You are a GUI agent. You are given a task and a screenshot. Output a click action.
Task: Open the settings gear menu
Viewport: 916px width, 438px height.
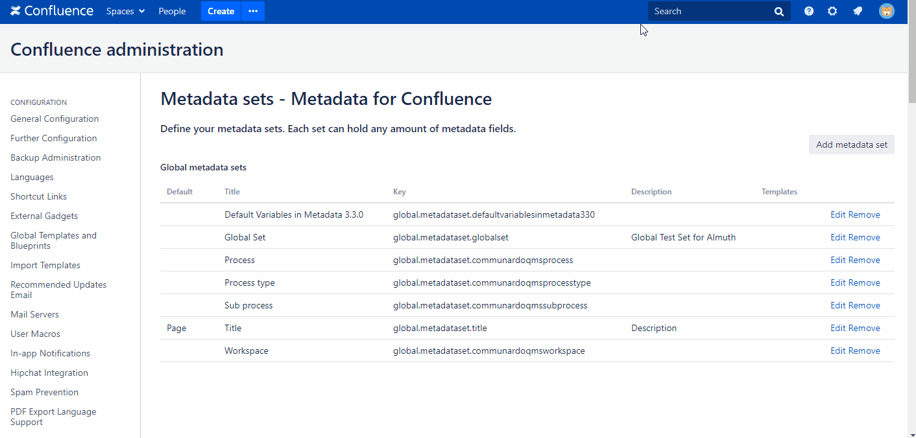click(x=832, y=11)
